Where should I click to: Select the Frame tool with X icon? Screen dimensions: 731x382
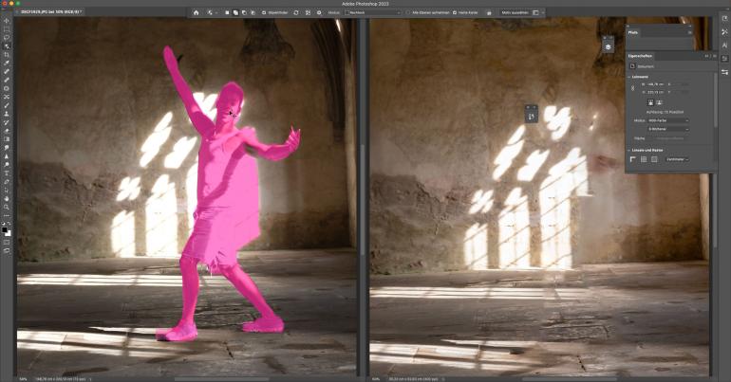point(7,97)
